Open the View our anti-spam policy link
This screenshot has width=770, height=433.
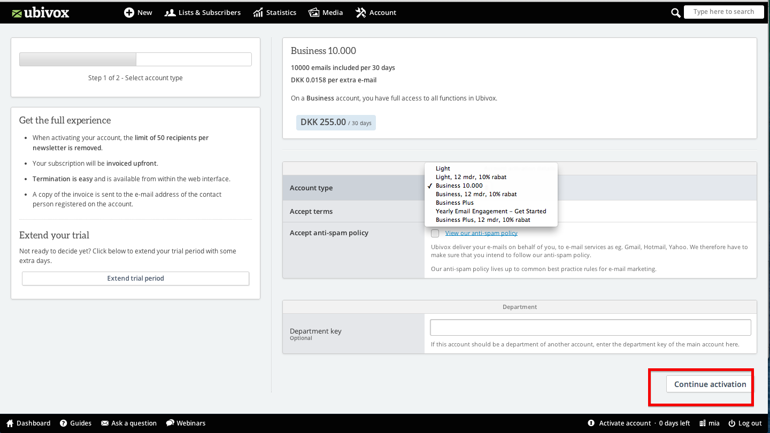coord(481,233)
